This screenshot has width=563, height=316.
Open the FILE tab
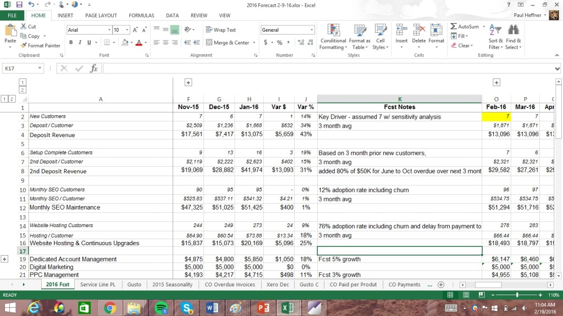point(12,15)
